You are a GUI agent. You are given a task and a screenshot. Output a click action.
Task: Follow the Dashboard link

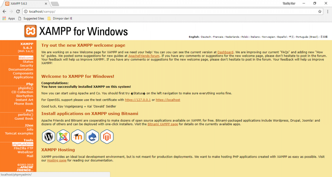[x=225, y=52]
